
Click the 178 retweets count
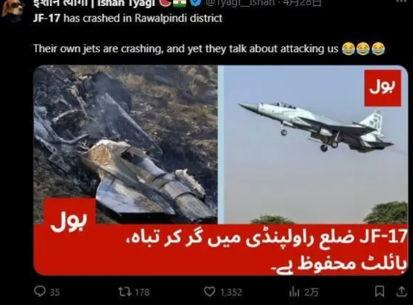[142, 292]
